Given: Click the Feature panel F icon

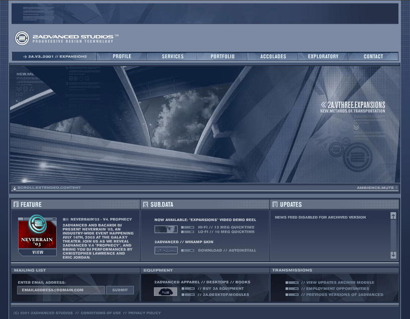Looking at the screenshot, I should coord(16,204).
